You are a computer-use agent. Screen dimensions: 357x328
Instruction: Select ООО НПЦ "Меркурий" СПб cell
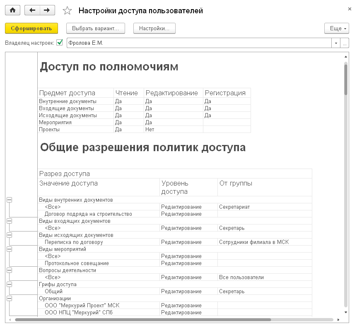pos(99,313)
